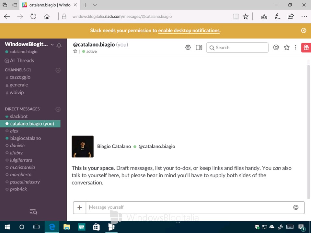Go to Edge home page
The image size is (311, 233).
47,17
